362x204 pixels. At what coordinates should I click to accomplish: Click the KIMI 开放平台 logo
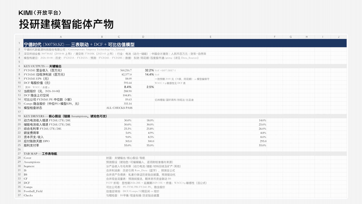[x=40, y=13]
